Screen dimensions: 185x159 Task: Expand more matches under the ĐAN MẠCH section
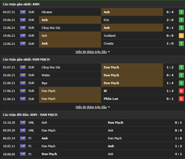(91, 107)
